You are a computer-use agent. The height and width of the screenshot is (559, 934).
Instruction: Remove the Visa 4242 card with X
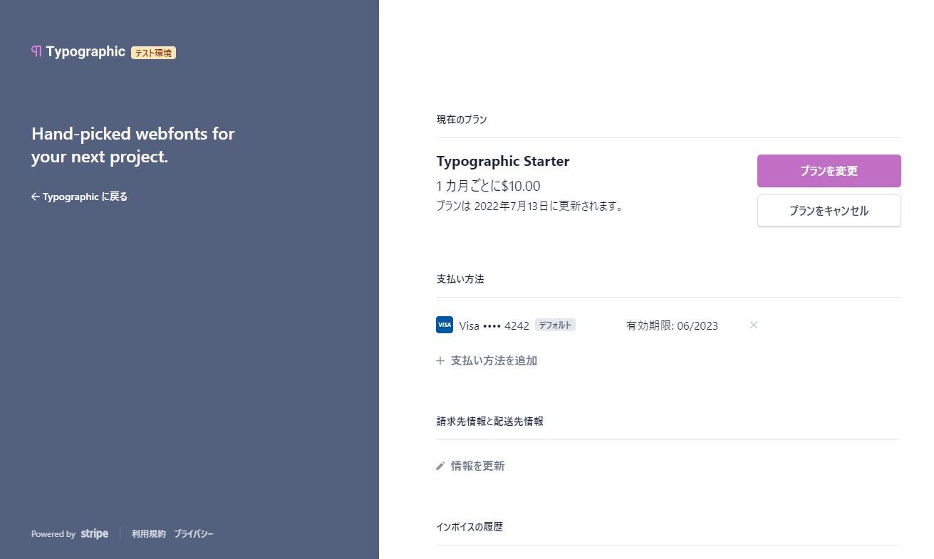coord(754,325)
